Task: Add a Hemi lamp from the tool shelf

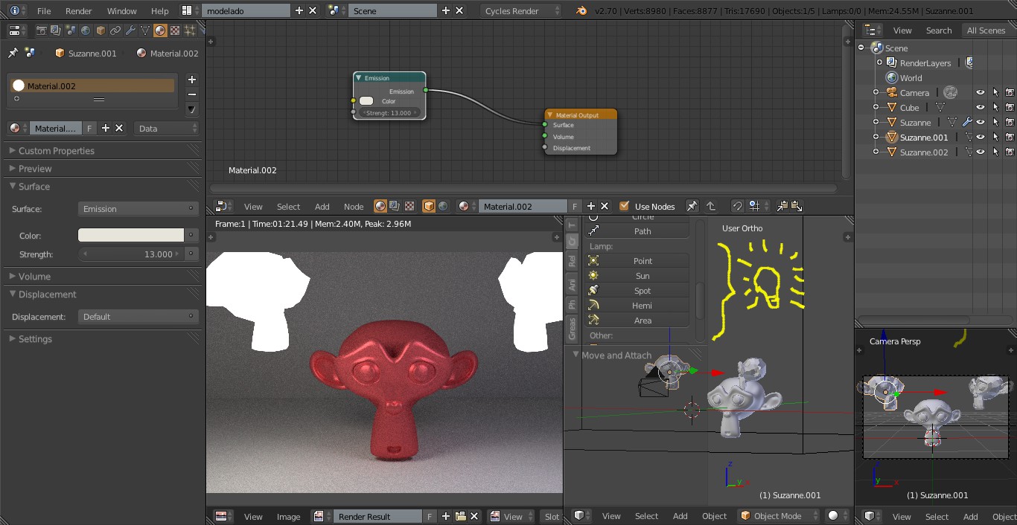Action: (637, 306)
